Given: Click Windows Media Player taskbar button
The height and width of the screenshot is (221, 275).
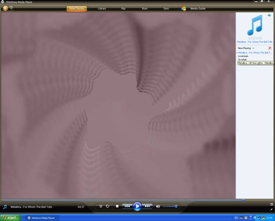Looking at the screenshot, I should [42, 218].
